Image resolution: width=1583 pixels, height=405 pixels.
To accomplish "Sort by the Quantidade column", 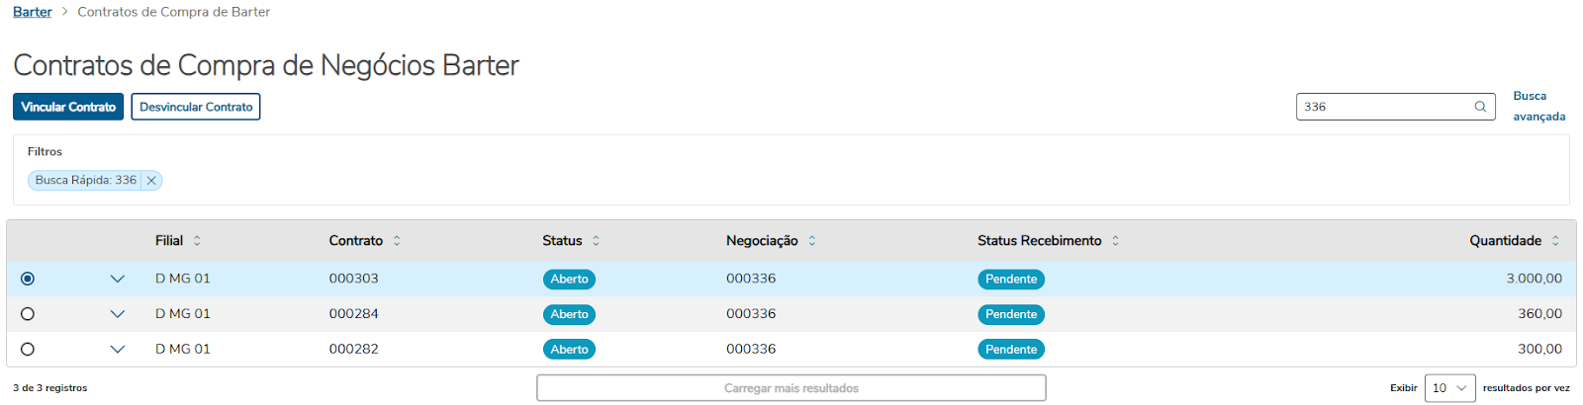I will [1555, 241].
